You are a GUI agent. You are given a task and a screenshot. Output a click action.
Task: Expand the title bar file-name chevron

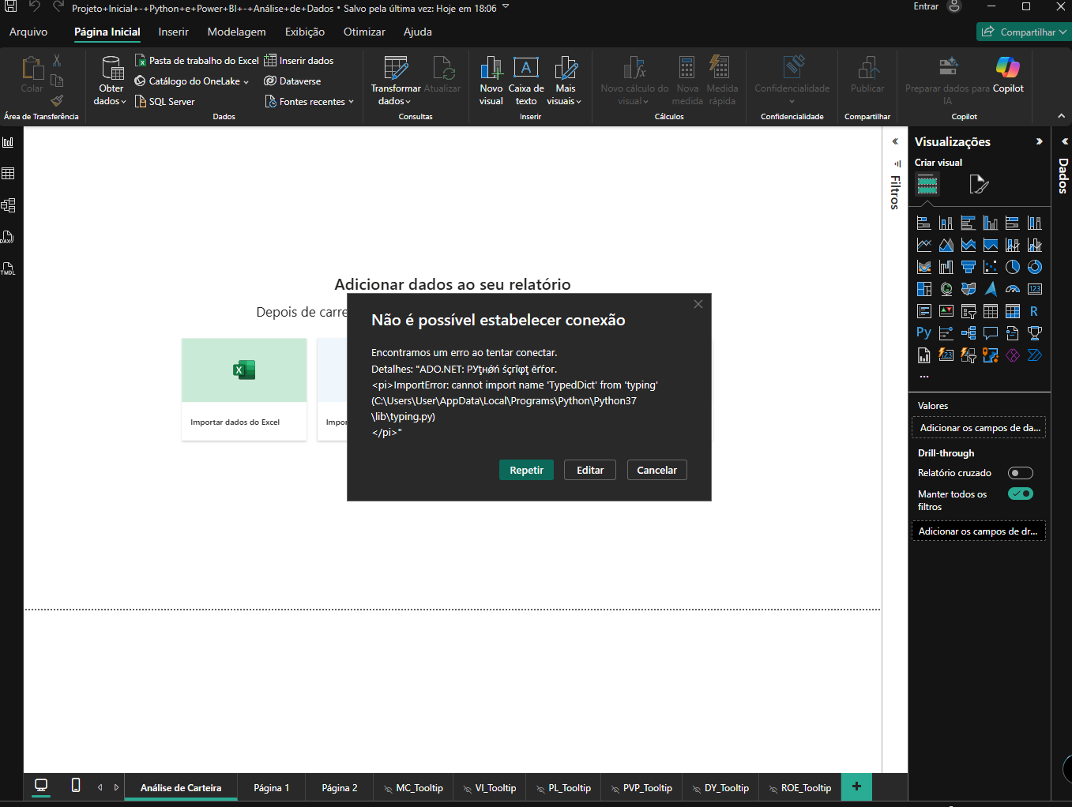(x=506, y=7)
